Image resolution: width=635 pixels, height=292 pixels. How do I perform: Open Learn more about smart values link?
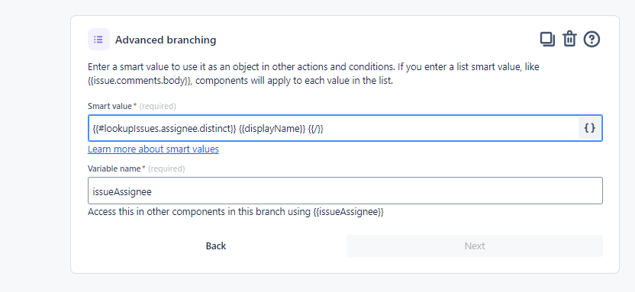(153, 149)
